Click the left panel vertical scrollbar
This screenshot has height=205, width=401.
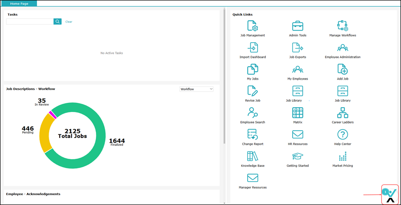click(224, 76)
